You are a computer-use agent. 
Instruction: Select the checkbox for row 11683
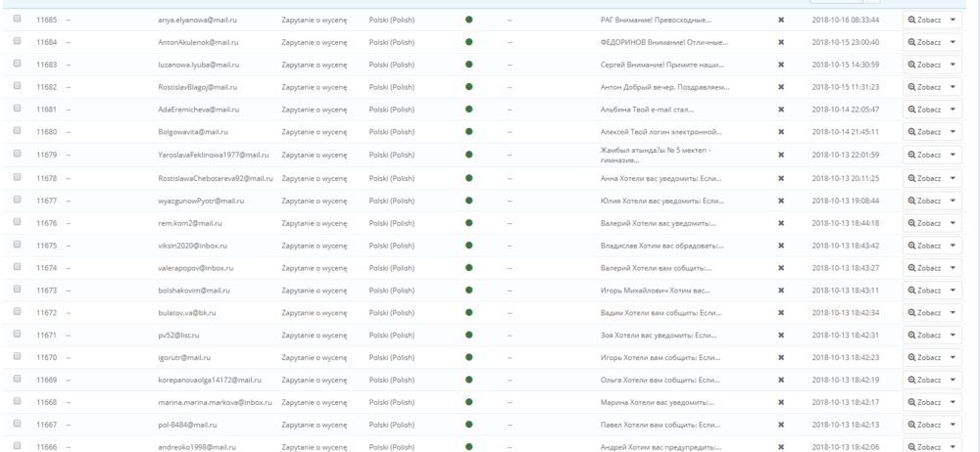click(x=18, y=64)
